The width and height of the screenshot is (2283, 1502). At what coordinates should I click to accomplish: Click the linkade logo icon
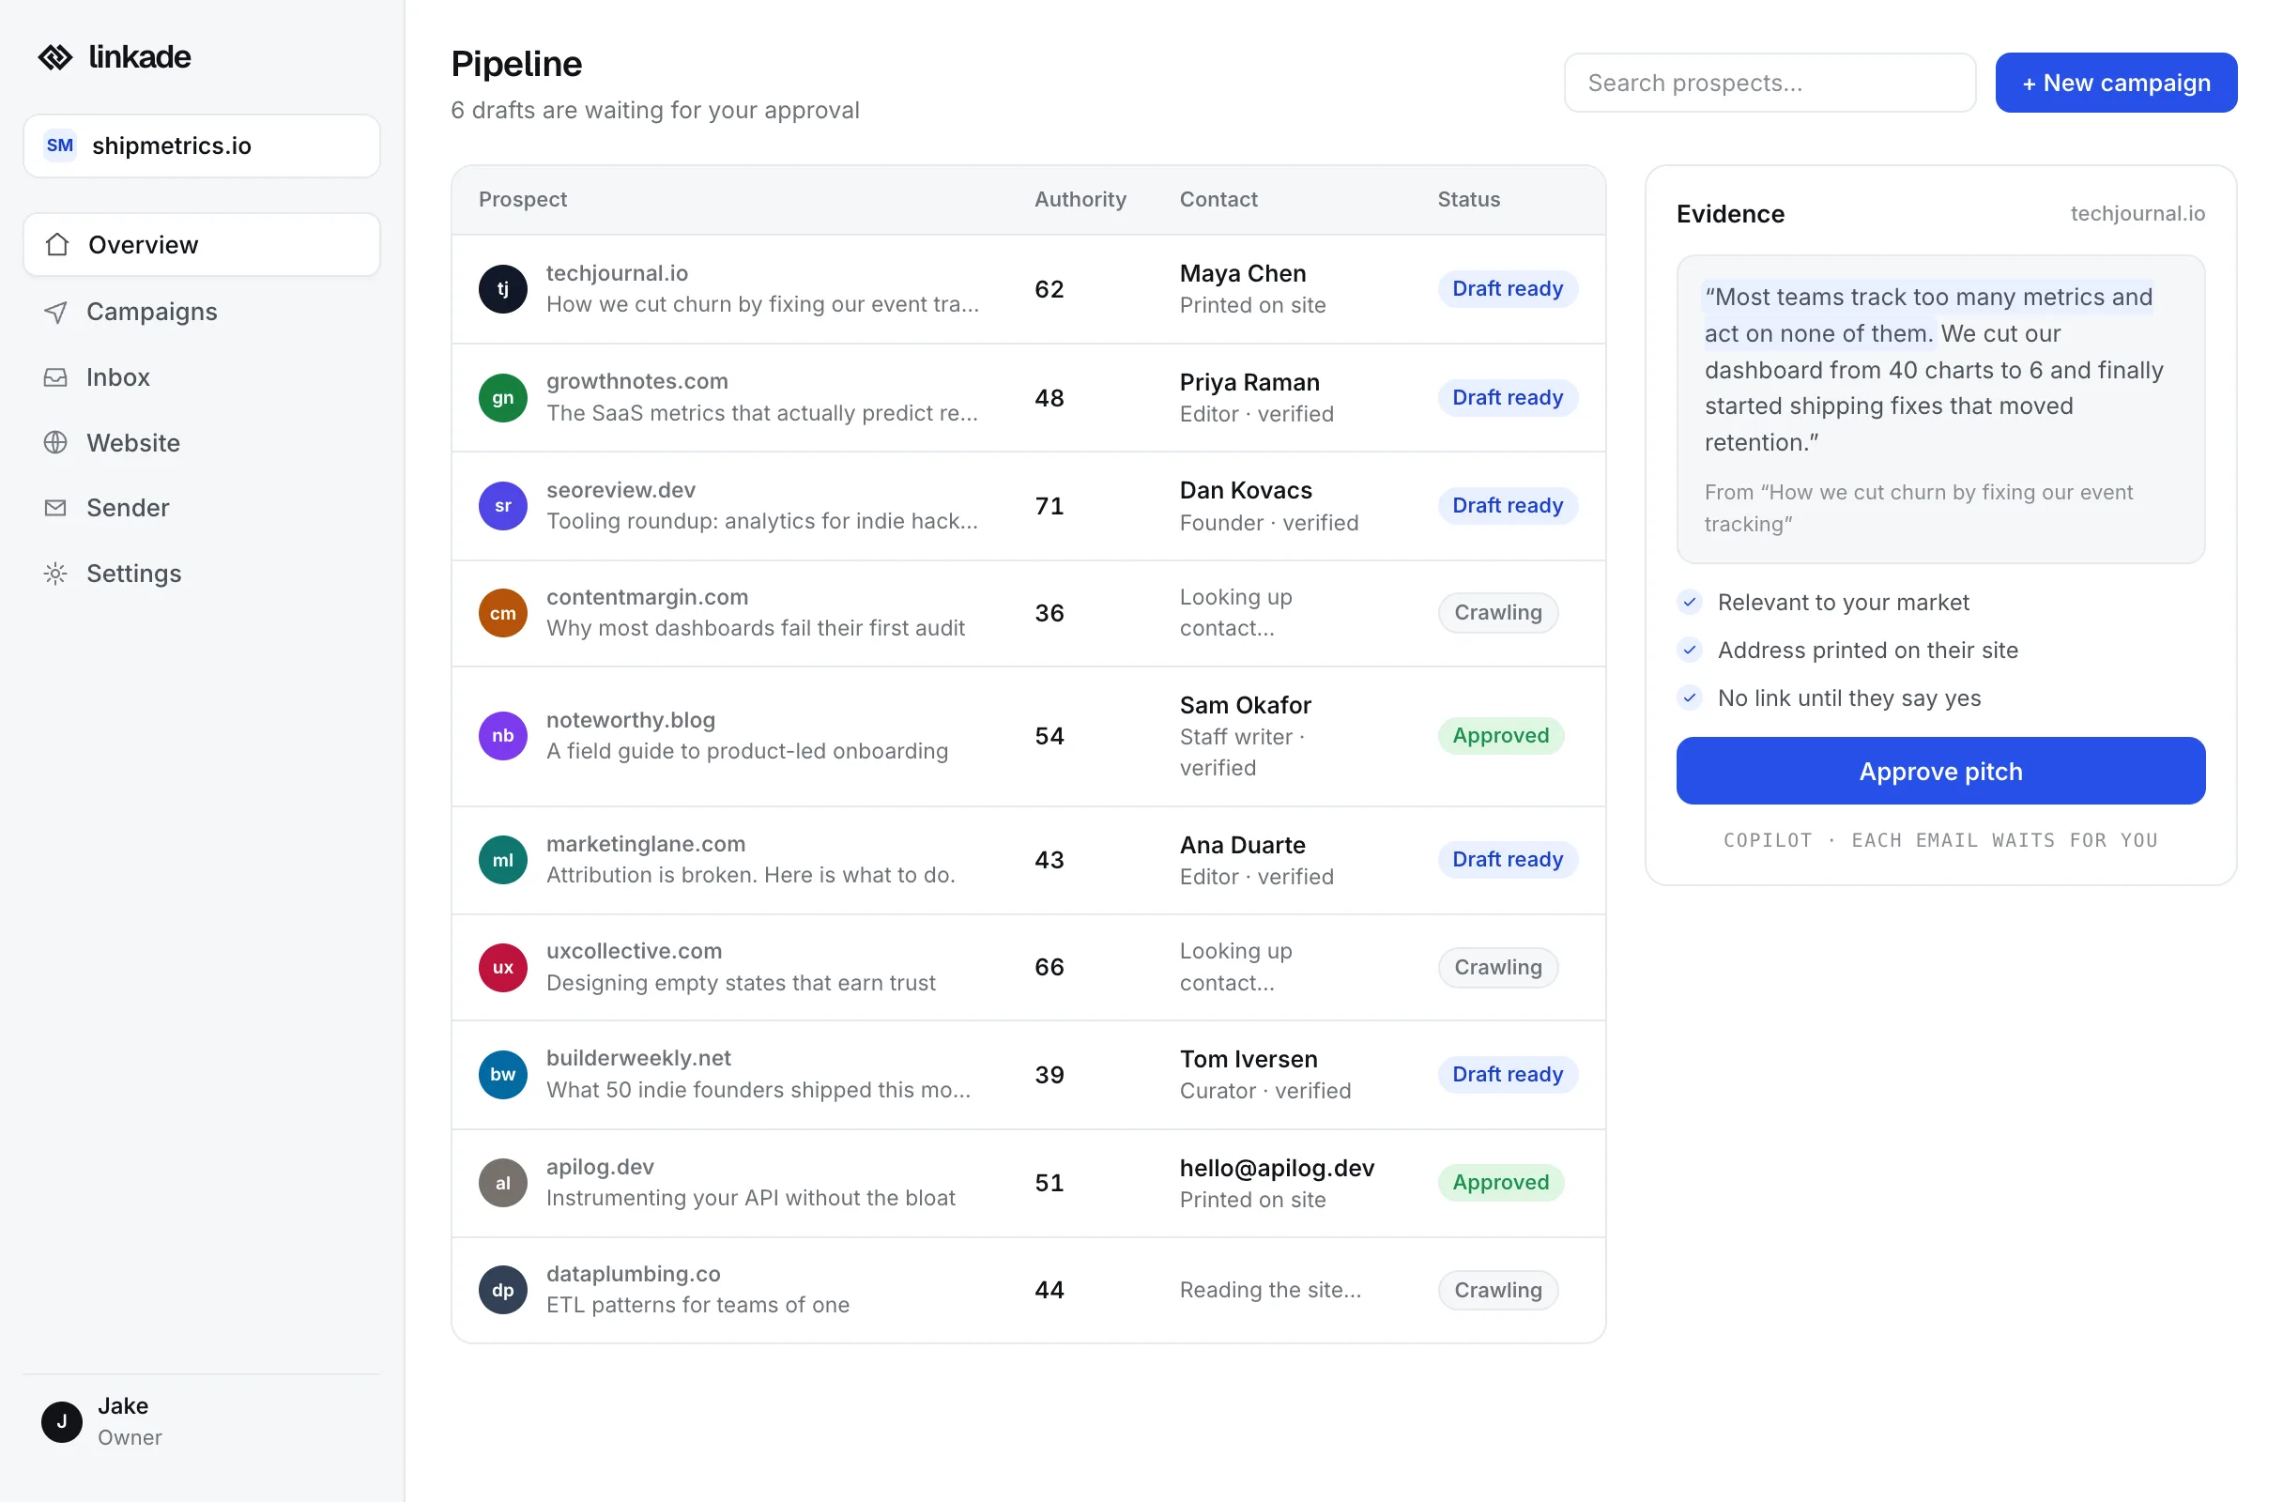pyautogui.click(x=54, y=57)
